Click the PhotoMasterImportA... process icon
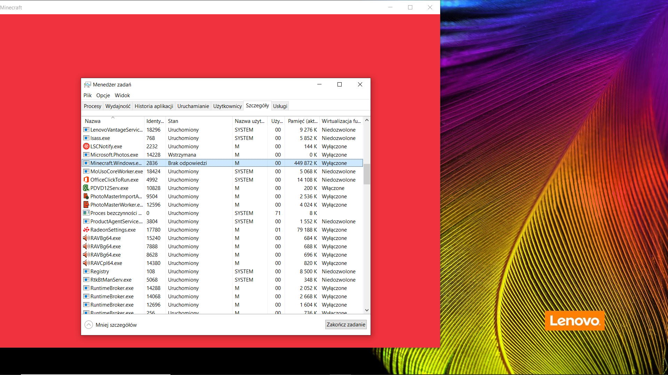 [86, 197]
